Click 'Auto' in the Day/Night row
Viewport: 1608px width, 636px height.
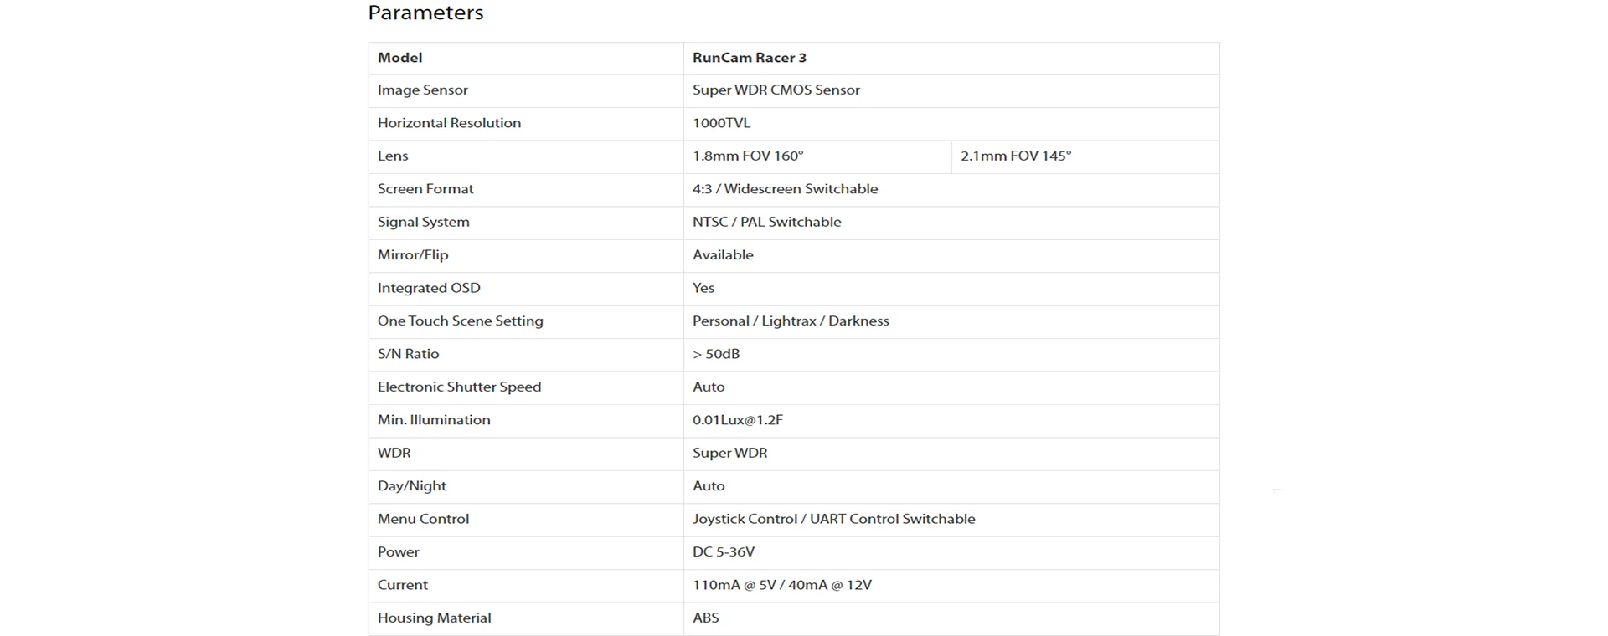[x=709, y=486]
